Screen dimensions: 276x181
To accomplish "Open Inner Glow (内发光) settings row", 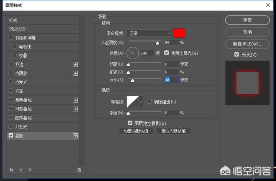I will [x=43, y=82].
